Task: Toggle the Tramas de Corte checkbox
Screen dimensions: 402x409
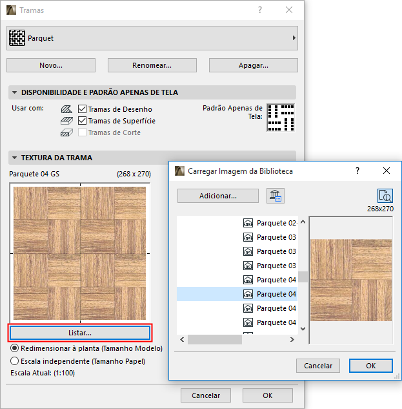Action: [82, 132]
